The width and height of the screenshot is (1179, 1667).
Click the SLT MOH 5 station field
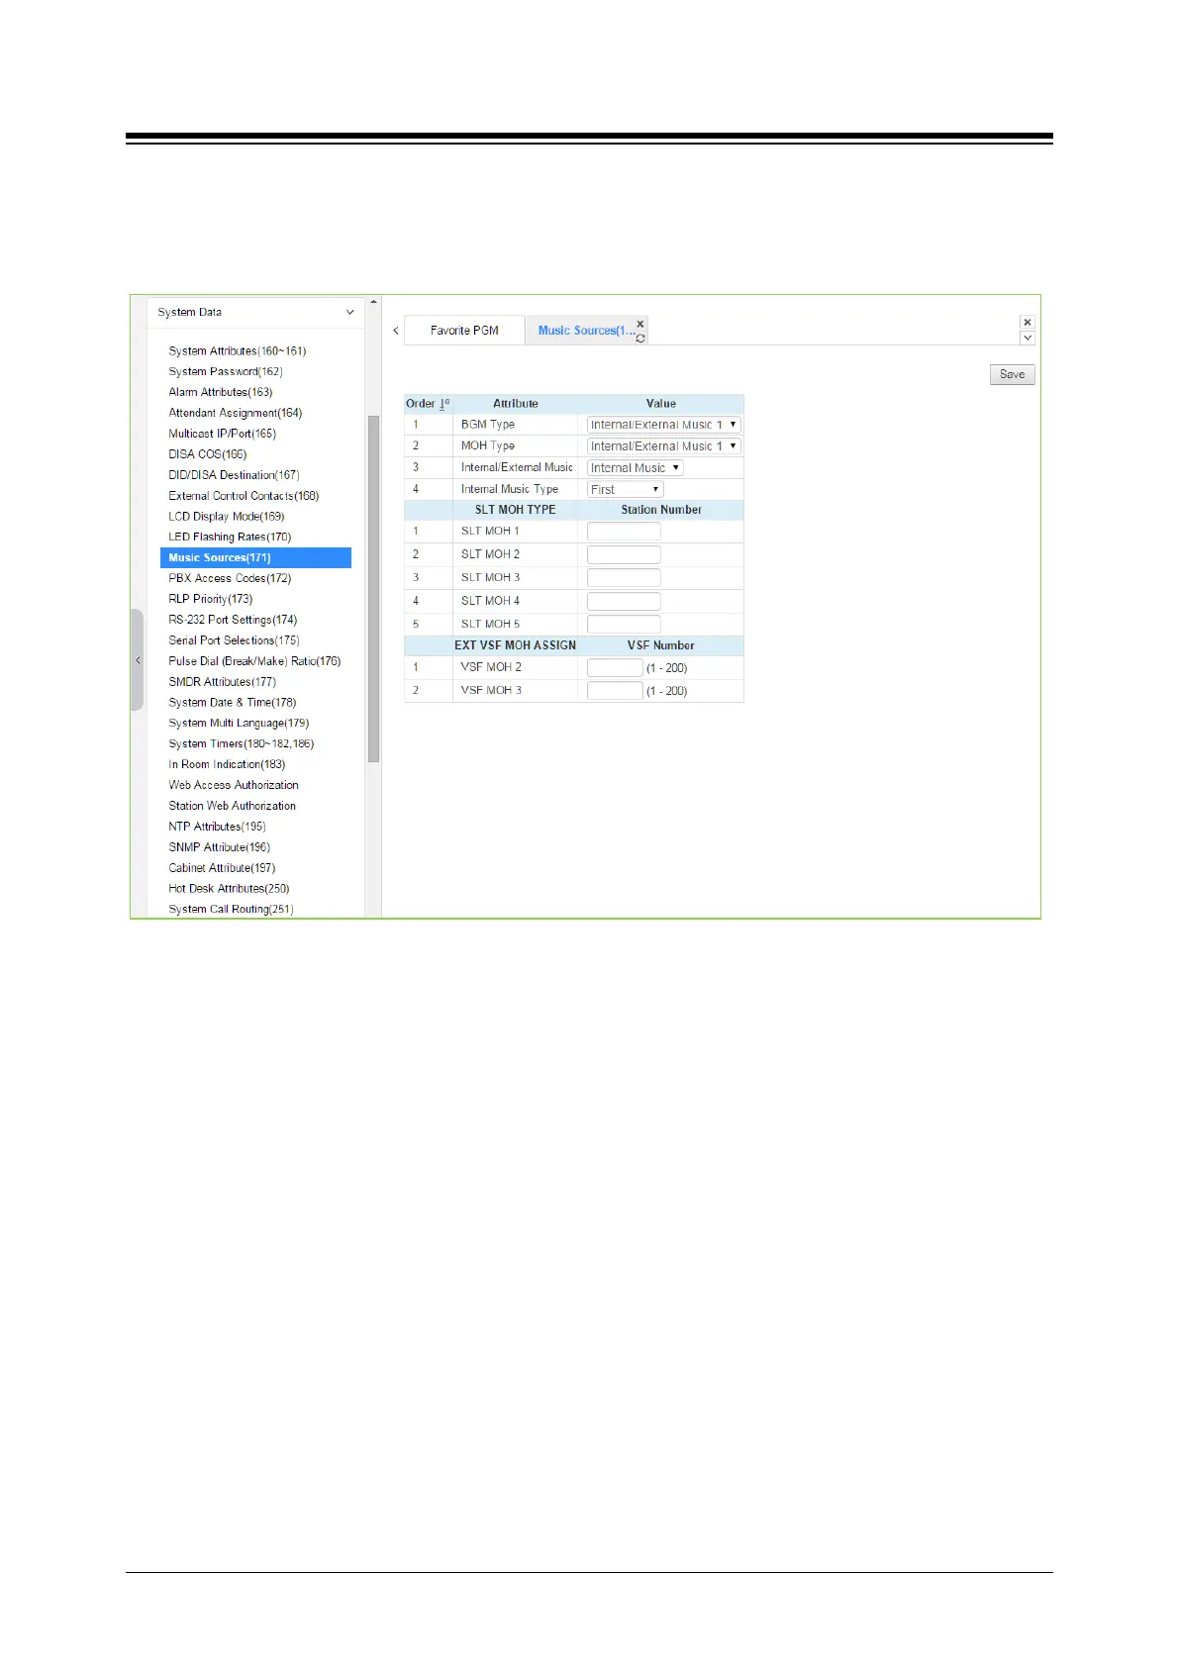point(624,625)
